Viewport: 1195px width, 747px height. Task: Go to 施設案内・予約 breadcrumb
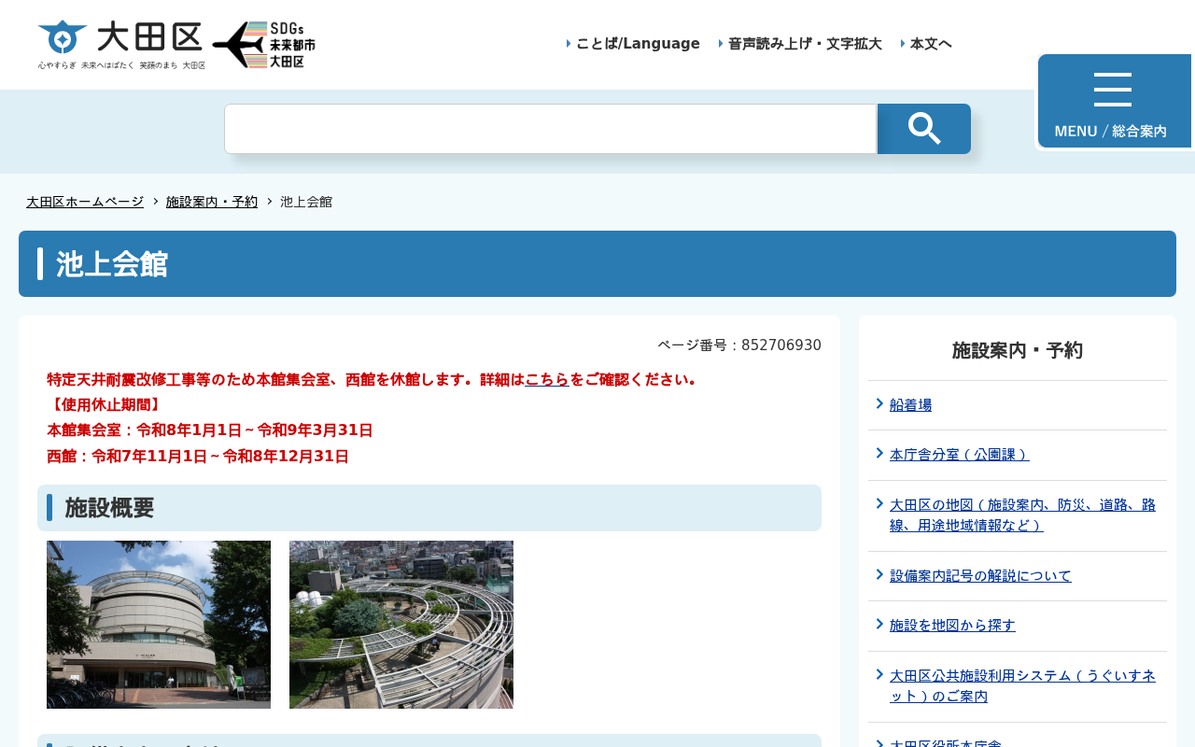(212, 202)
